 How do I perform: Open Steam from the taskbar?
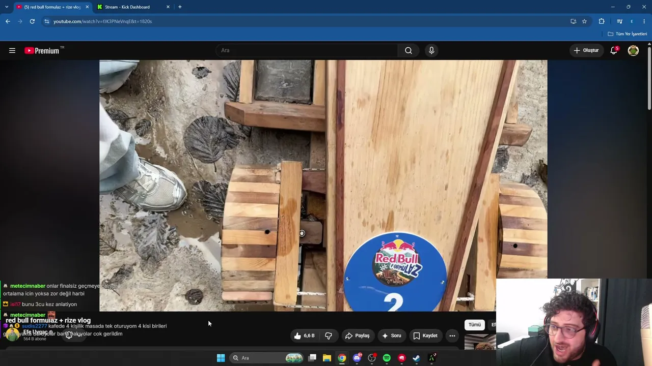coord(416,358)
